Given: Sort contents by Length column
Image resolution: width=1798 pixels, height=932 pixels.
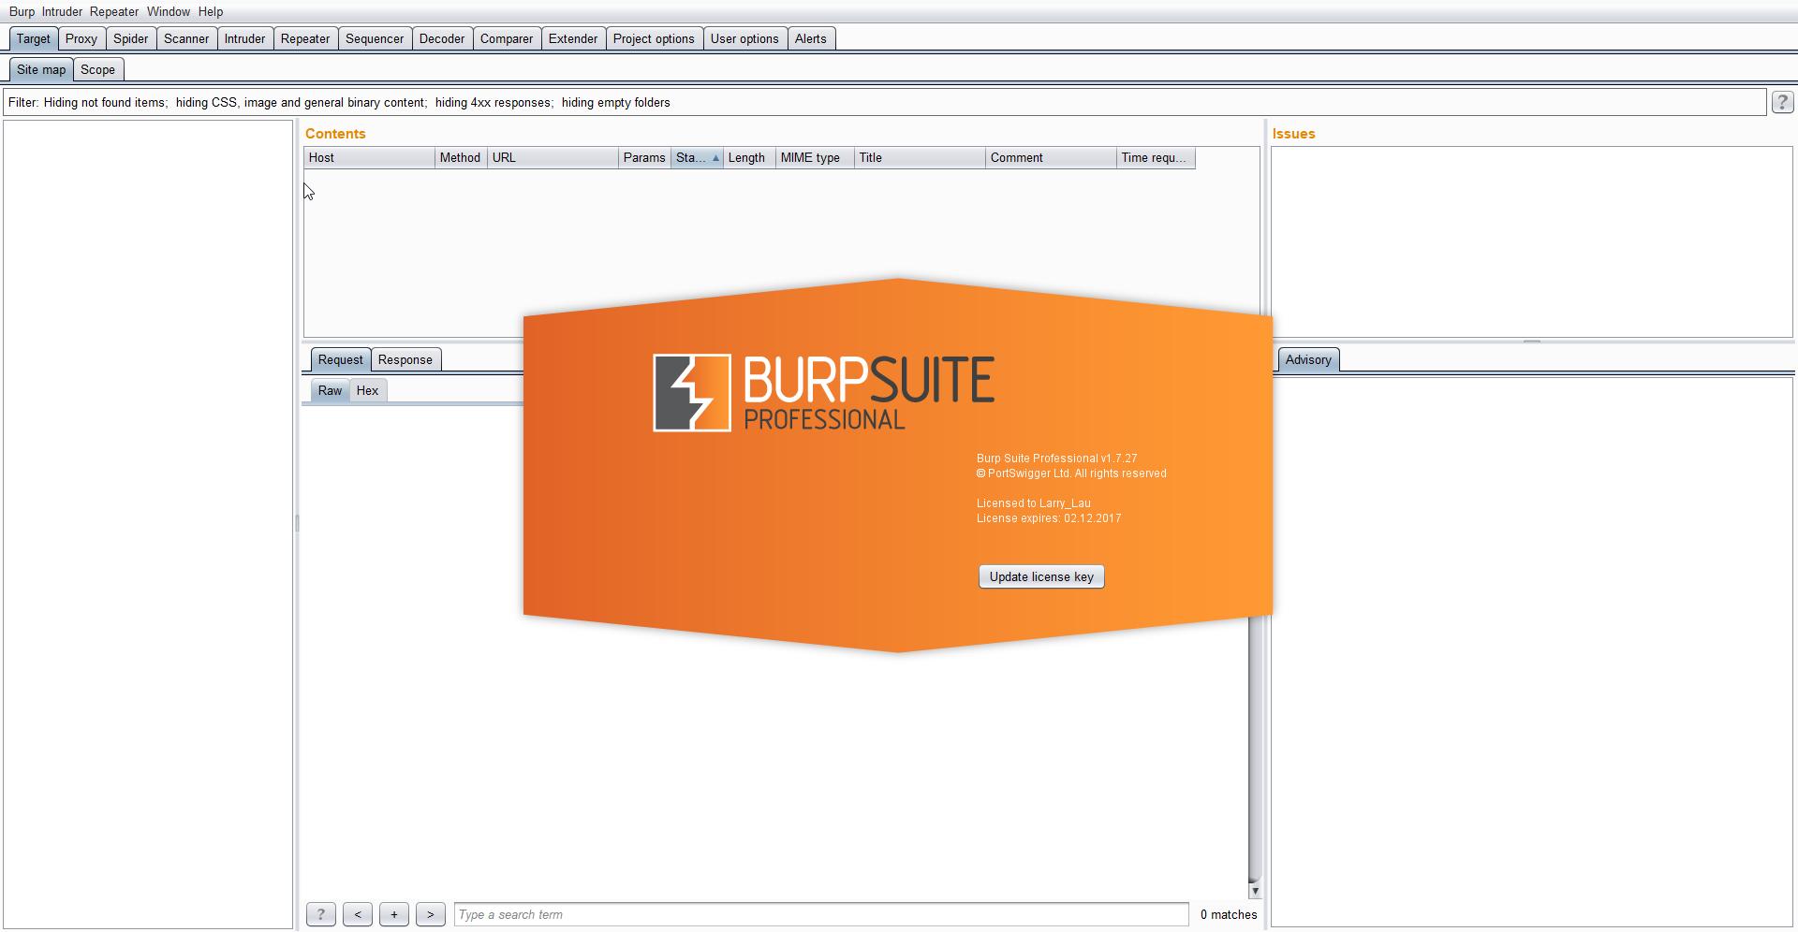Looking at the screenshot, I should (749, 158).
